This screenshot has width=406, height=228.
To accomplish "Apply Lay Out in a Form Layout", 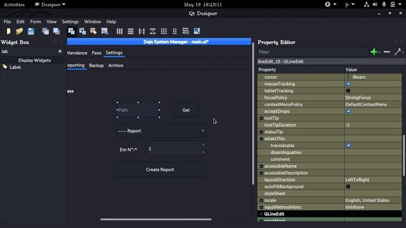I will (175, 31).
